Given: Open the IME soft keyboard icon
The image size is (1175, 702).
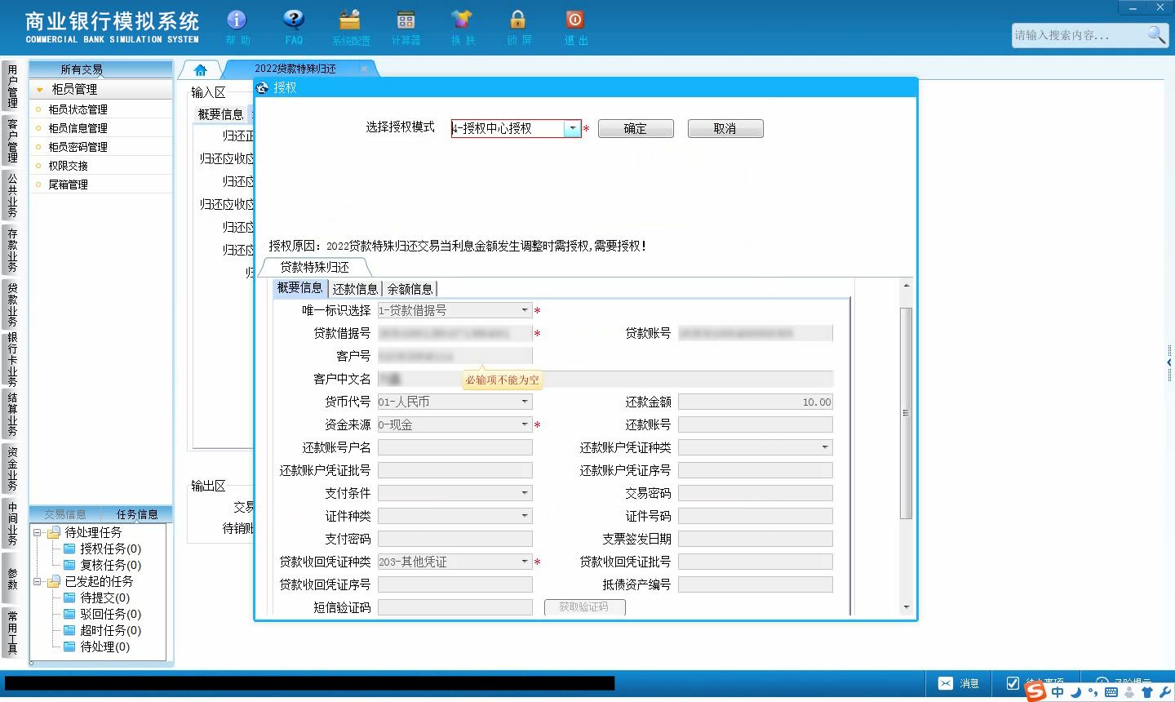Looking at the screenshot, I should 1111,692.
